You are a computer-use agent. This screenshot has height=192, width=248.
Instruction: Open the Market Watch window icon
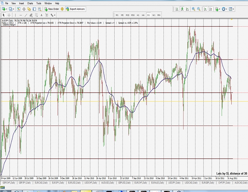19,9
